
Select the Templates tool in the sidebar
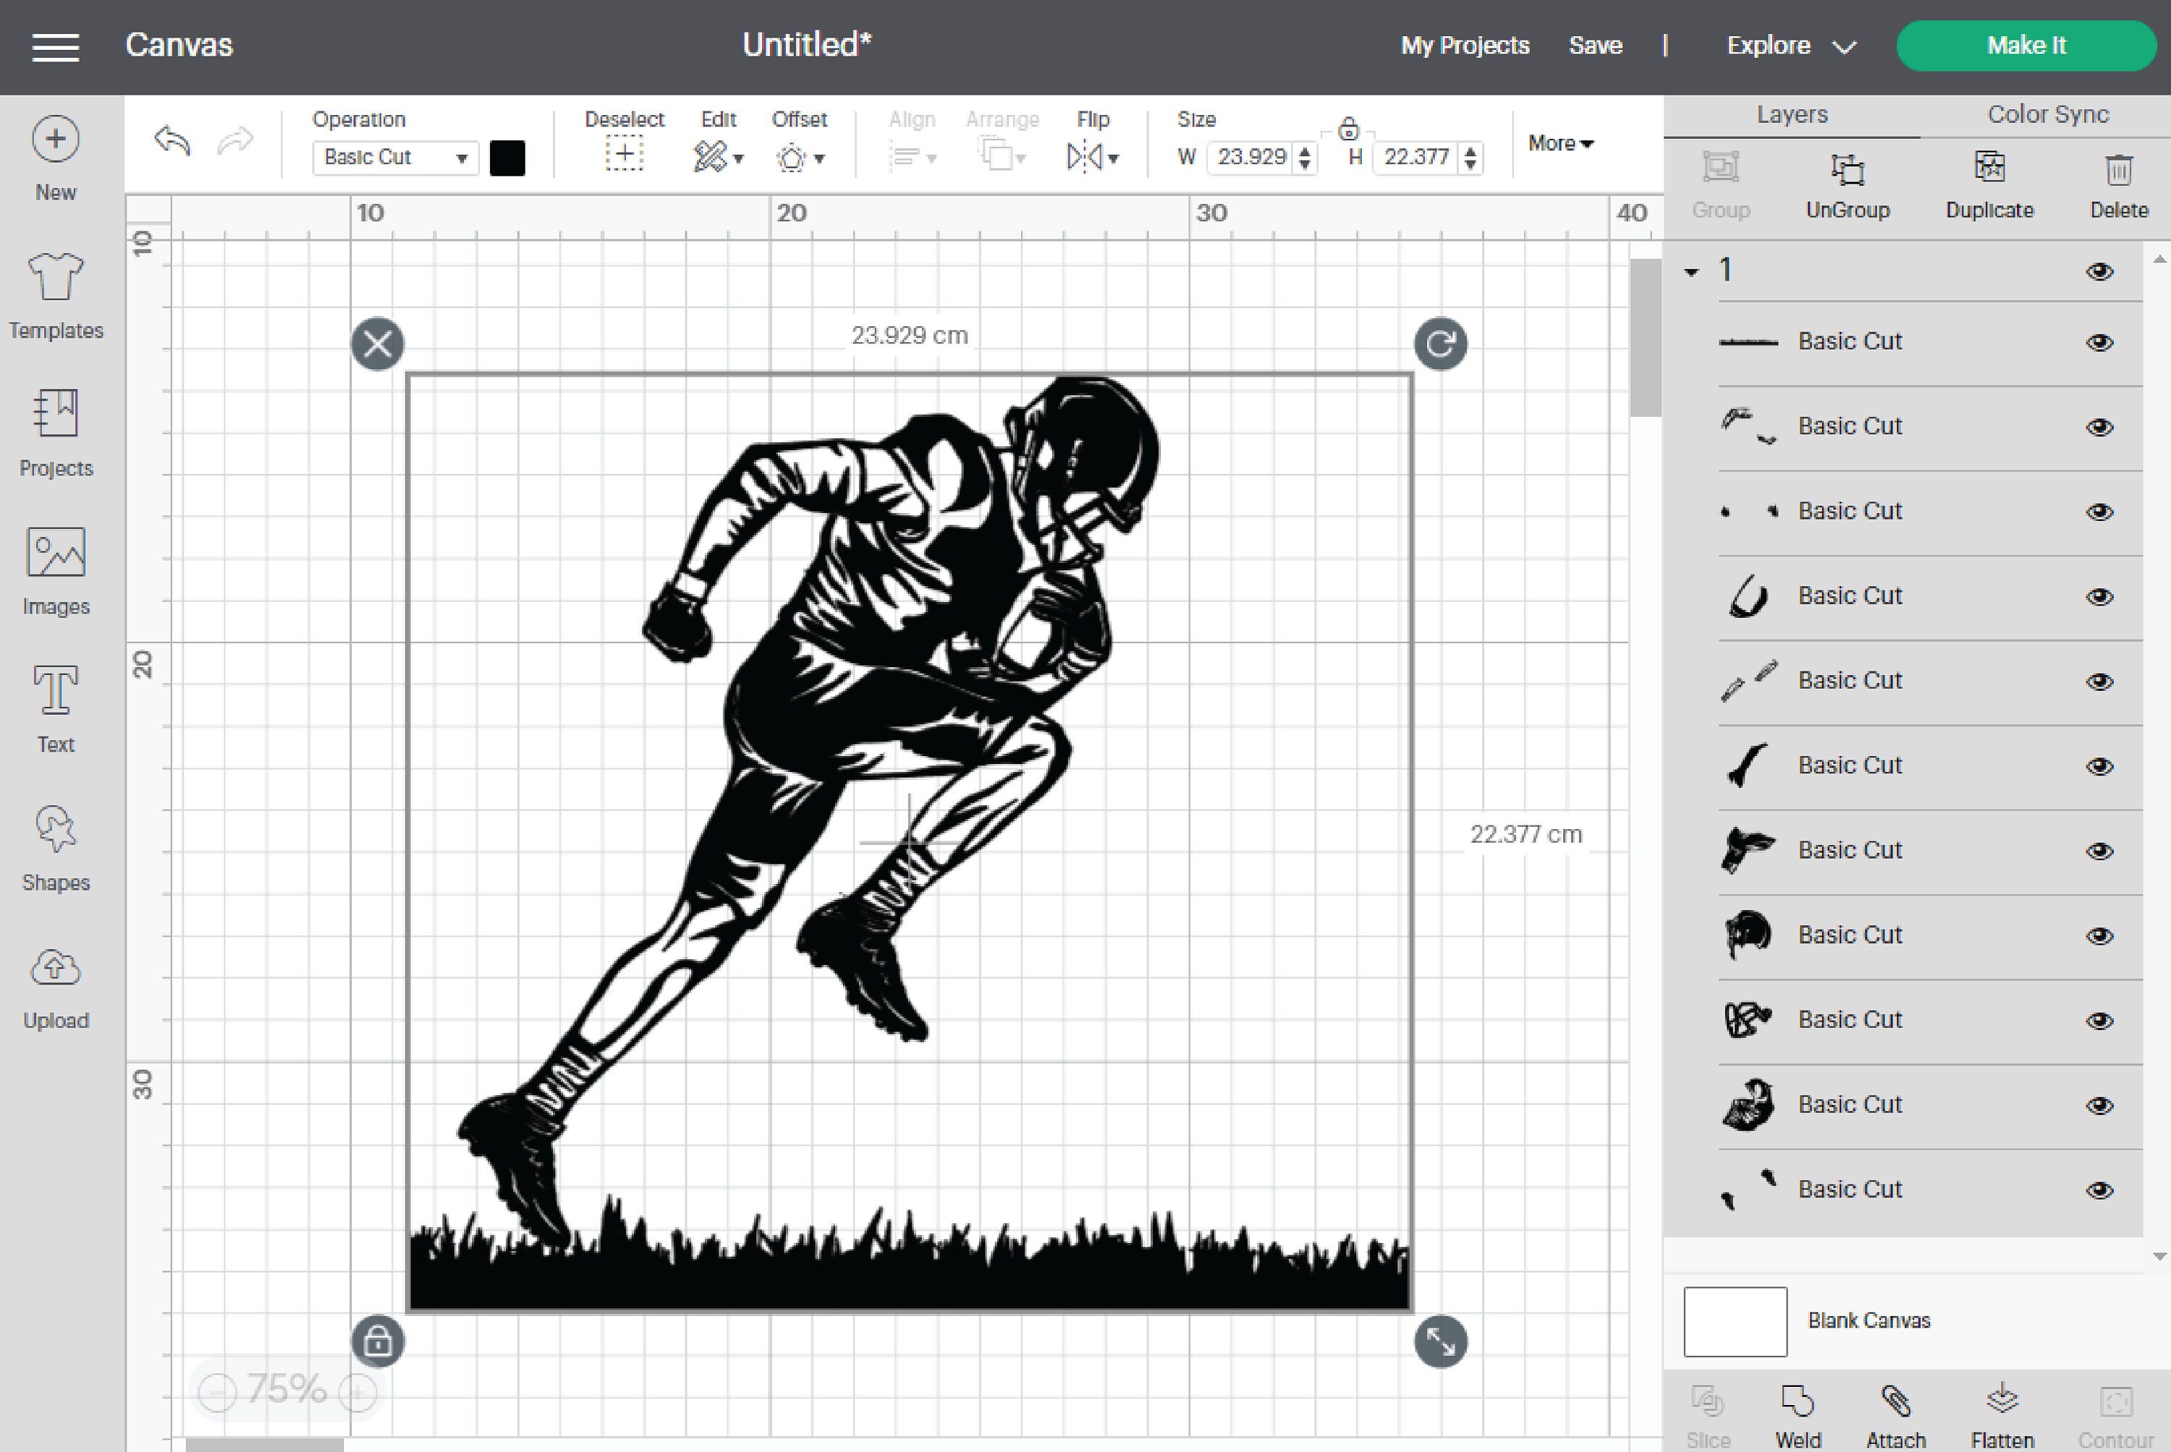pos(56,297)
